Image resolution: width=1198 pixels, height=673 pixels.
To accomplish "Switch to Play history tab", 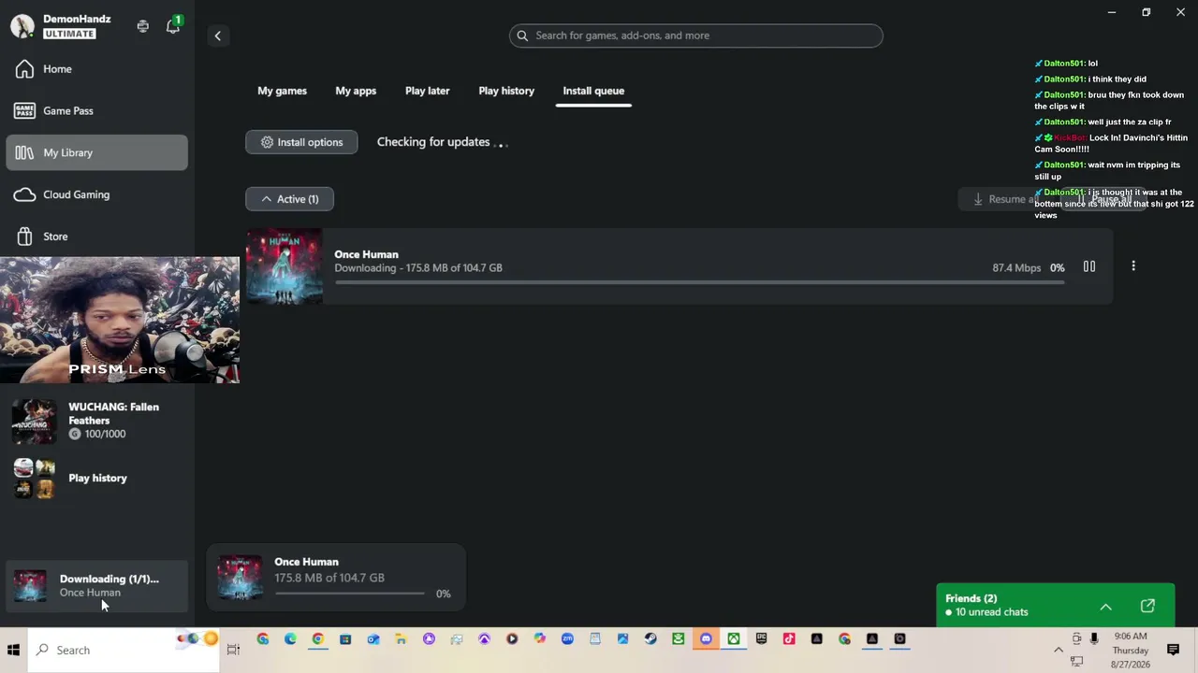I will tap(506, 91).
